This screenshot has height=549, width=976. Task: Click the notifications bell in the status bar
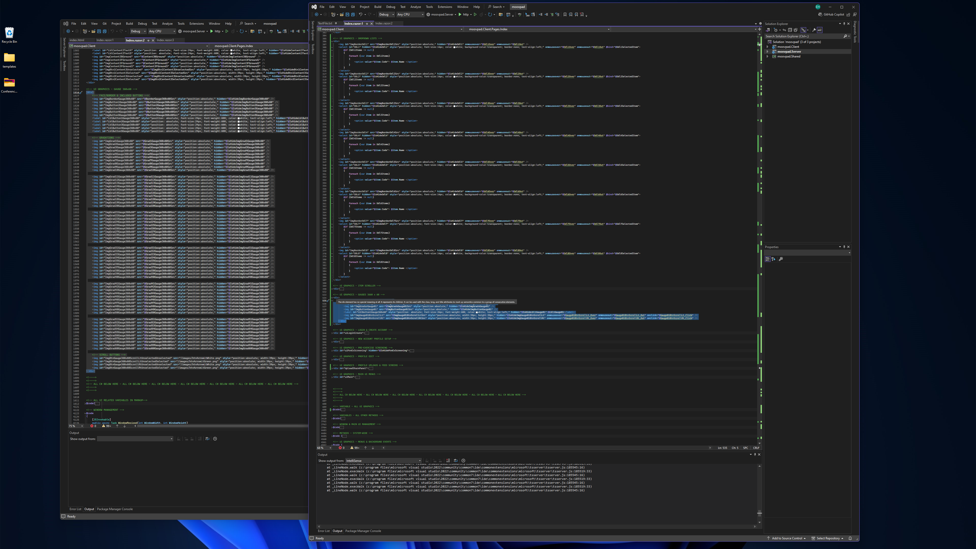[850, 538]
